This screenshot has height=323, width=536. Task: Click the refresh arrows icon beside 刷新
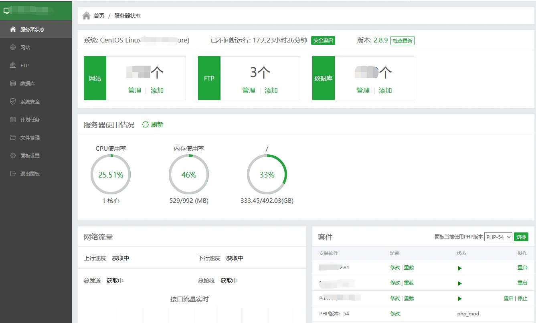(x=146, y=125)
